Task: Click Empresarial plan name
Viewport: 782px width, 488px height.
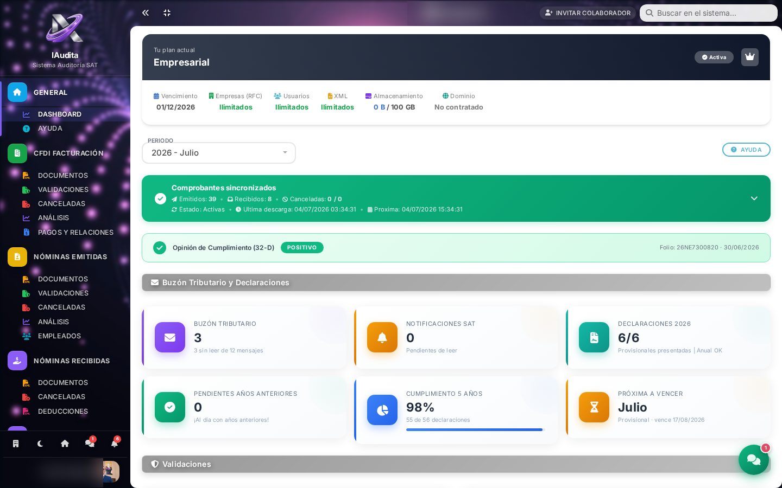Action: pos(181,62)
